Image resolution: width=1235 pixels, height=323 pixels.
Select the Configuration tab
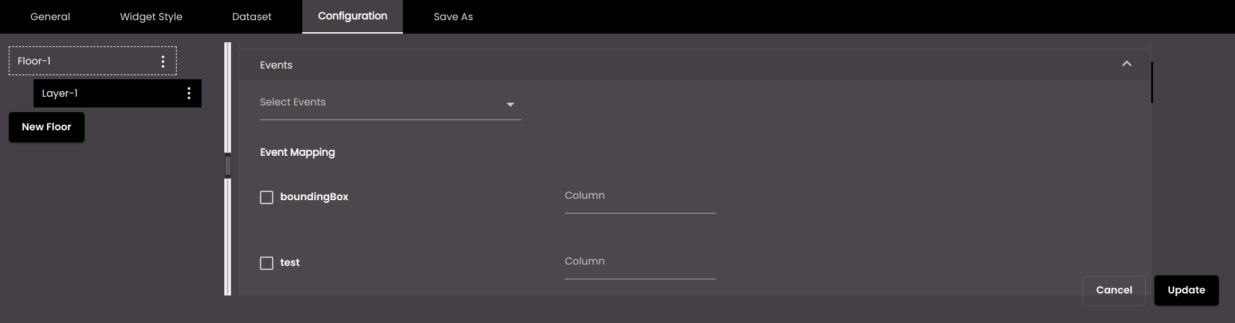pos(353,17)
